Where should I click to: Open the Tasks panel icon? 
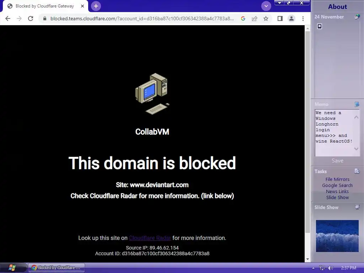[x=357, y=171]
